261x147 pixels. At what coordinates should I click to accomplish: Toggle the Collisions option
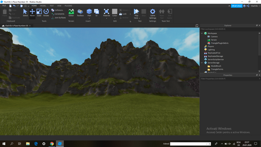pyautogui.click(x=58, y=10)
